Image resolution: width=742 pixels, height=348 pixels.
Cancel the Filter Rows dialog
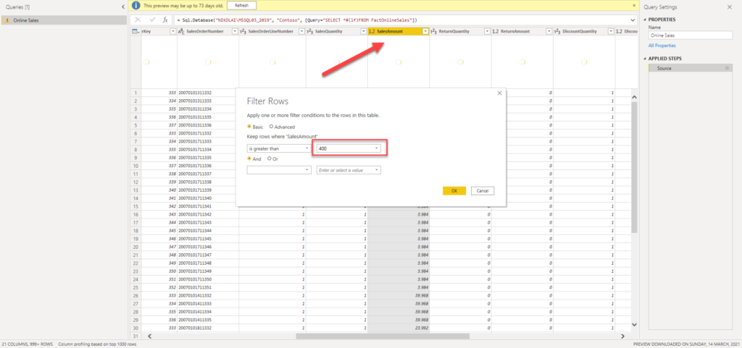pyautogui.click(x=483, y=191)
